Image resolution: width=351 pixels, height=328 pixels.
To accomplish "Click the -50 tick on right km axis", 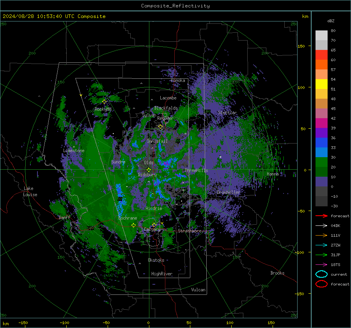I will point(301,211).
